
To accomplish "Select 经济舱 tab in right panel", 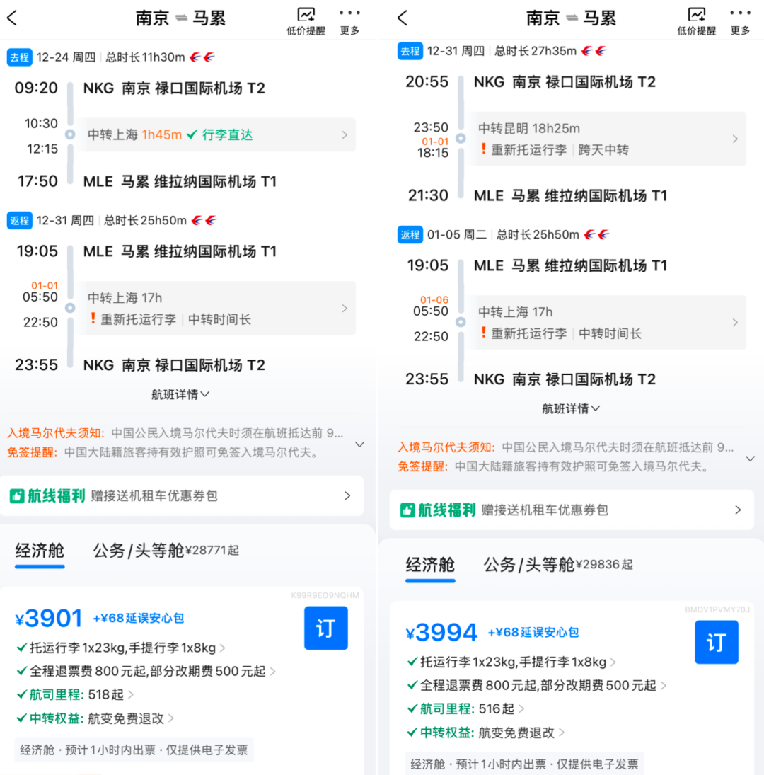I will click(430, 566).
